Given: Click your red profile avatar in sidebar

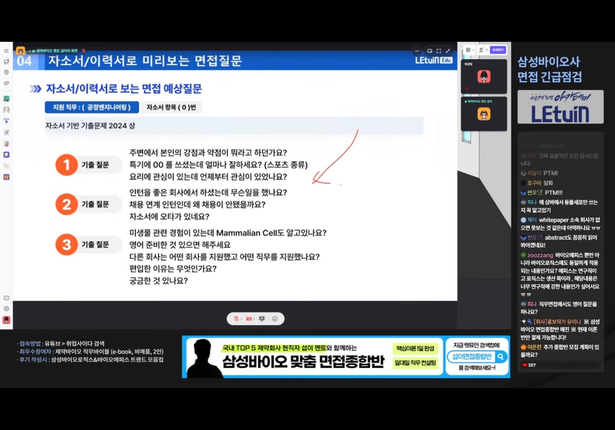Looking at the screenshot, I should coord(6,320).
